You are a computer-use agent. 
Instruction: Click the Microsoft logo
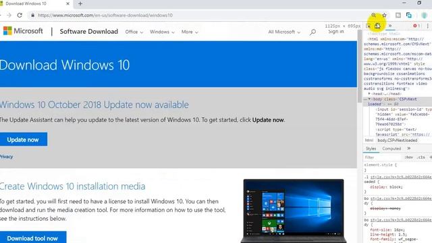pyautogui.click(x=23, y=31)
